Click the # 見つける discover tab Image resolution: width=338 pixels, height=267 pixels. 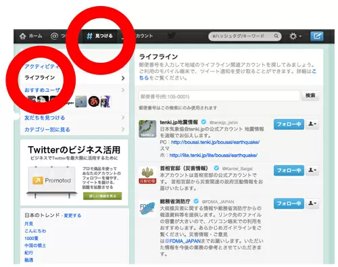(99, 36)
